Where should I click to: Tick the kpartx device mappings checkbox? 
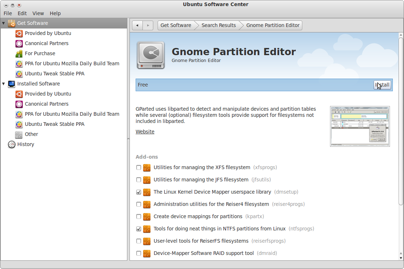tap(139, 217)
